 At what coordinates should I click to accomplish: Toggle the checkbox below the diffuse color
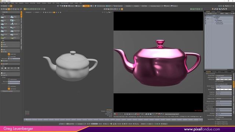pyautogui.click(x=217, y=81)
